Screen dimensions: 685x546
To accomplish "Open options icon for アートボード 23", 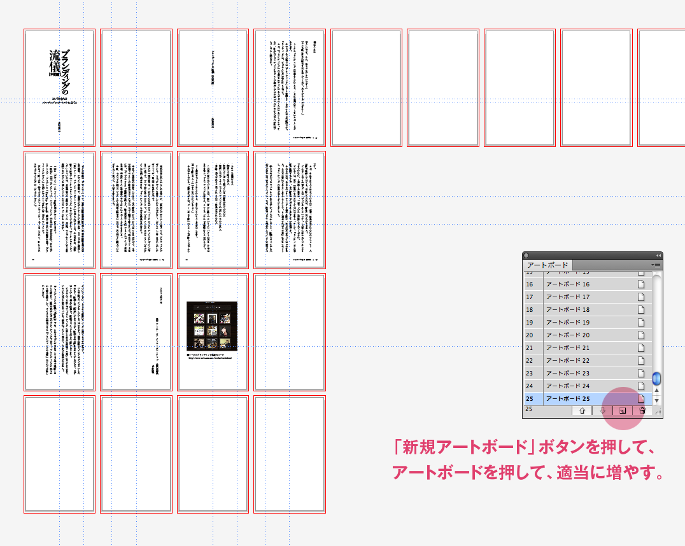I will pyautogui.click(x=641, y=373).
